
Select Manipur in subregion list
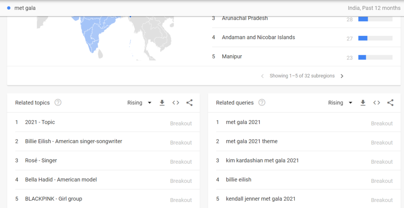click(x=232, y=56)
